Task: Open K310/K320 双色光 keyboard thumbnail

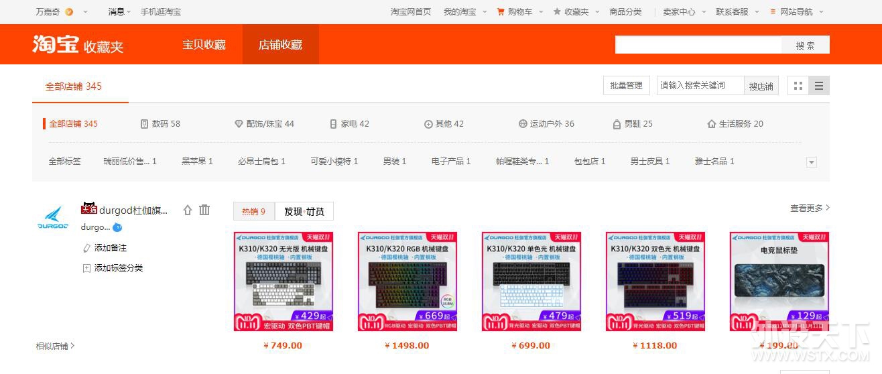Action: coord(655,282)
